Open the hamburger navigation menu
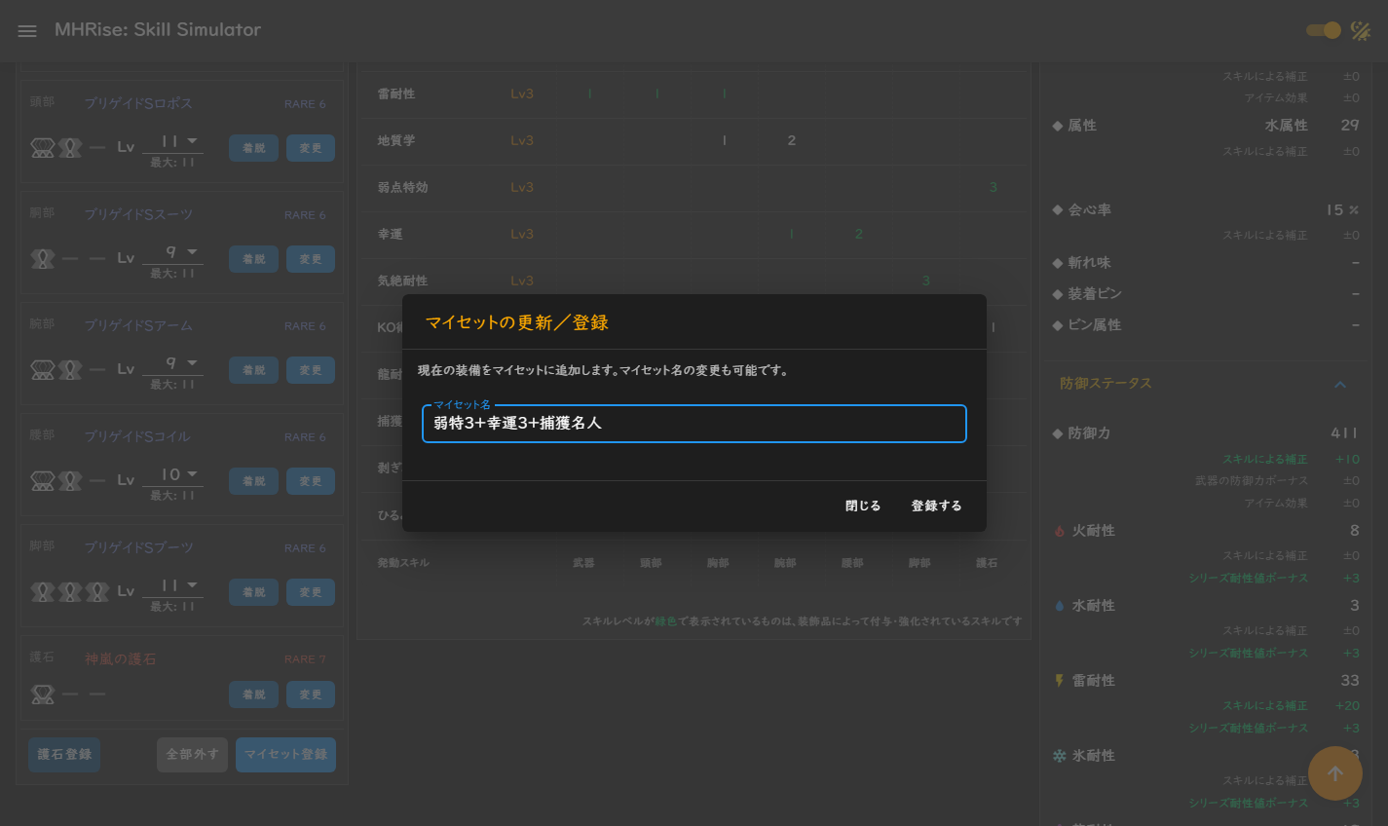Viewport: 1388px width, 826px height. [26, 30]
